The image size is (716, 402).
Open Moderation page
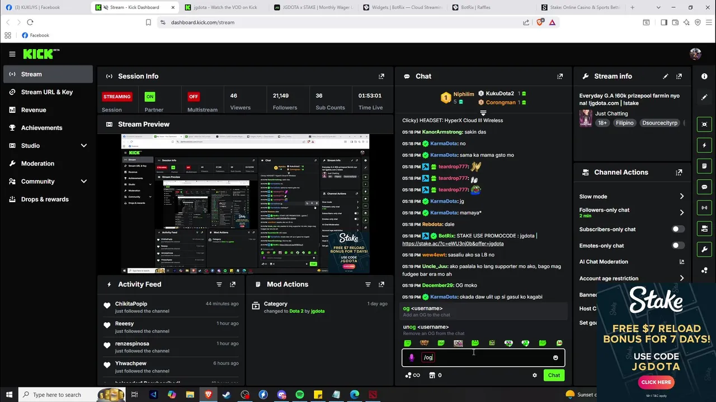coord(48,164)
